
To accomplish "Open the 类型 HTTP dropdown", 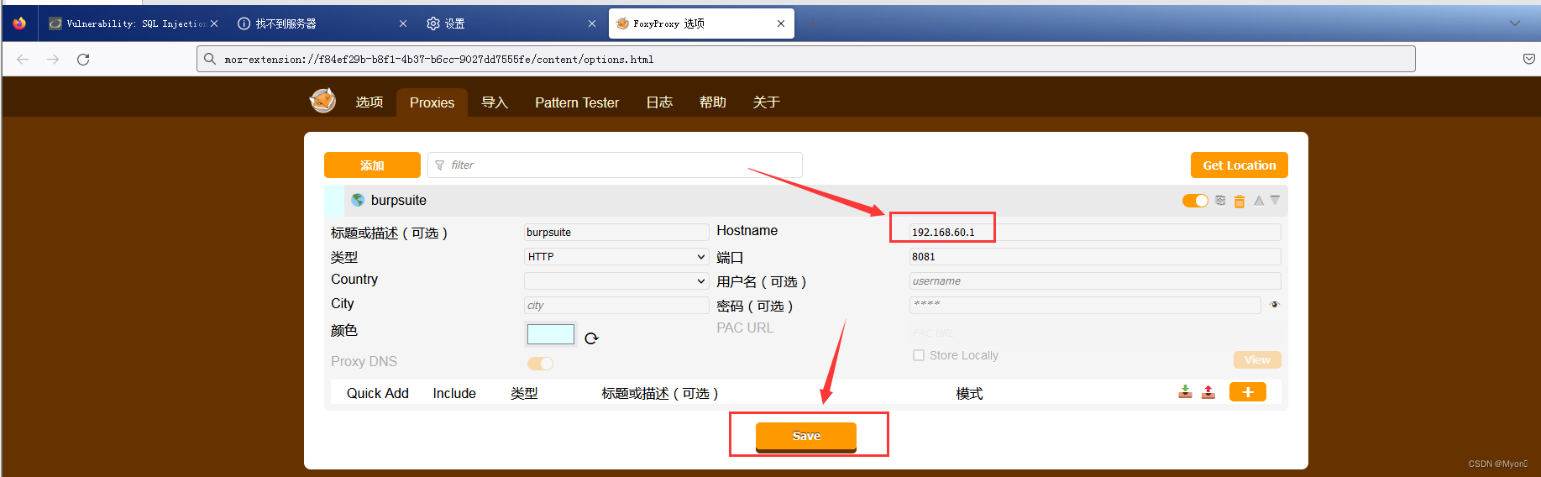I will click(616, 256).
